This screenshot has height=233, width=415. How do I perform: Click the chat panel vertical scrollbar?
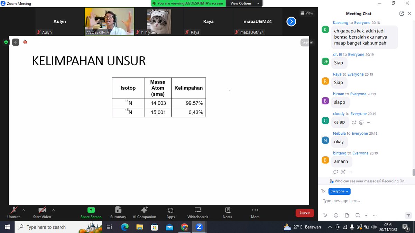[413, 172]
